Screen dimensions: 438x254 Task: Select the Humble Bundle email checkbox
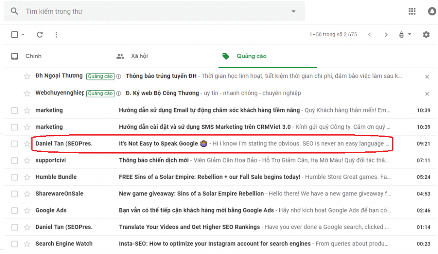pyautogui.click(x=15, y=177)
